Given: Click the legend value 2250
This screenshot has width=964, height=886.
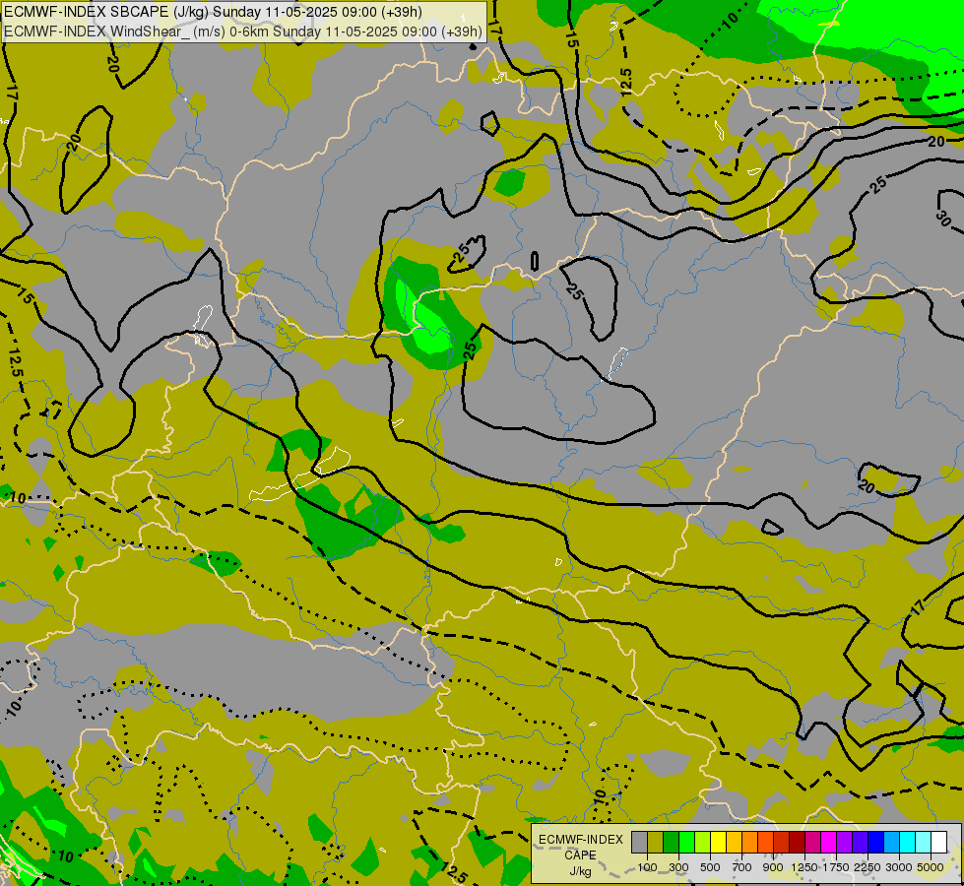Looking at the screenshot, I should coord(868,867).
